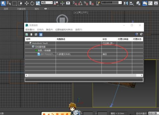
Task: Toggle the Ribbon icon in main toolbar
Action: coord(145,3)
